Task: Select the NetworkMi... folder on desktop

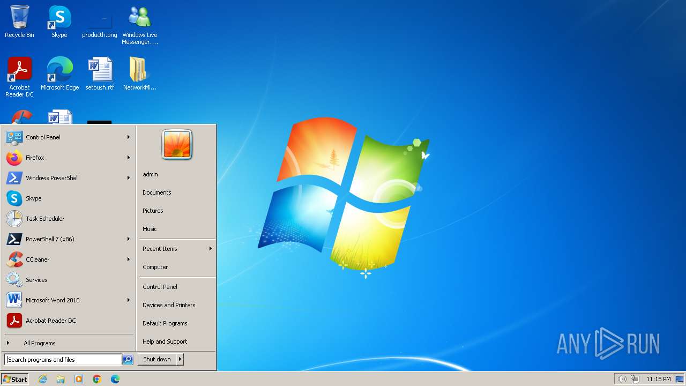Action: tap(140, 74)
